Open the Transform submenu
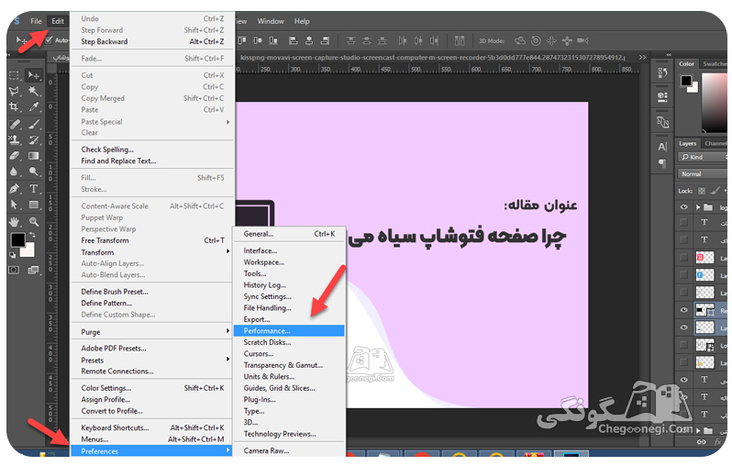 click(x=152, y=252)
